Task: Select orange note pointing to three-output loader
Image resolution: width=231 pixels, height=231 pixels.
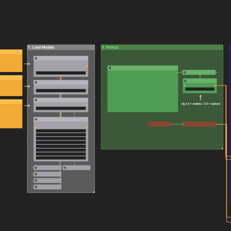Action: (x=11, y=61)
